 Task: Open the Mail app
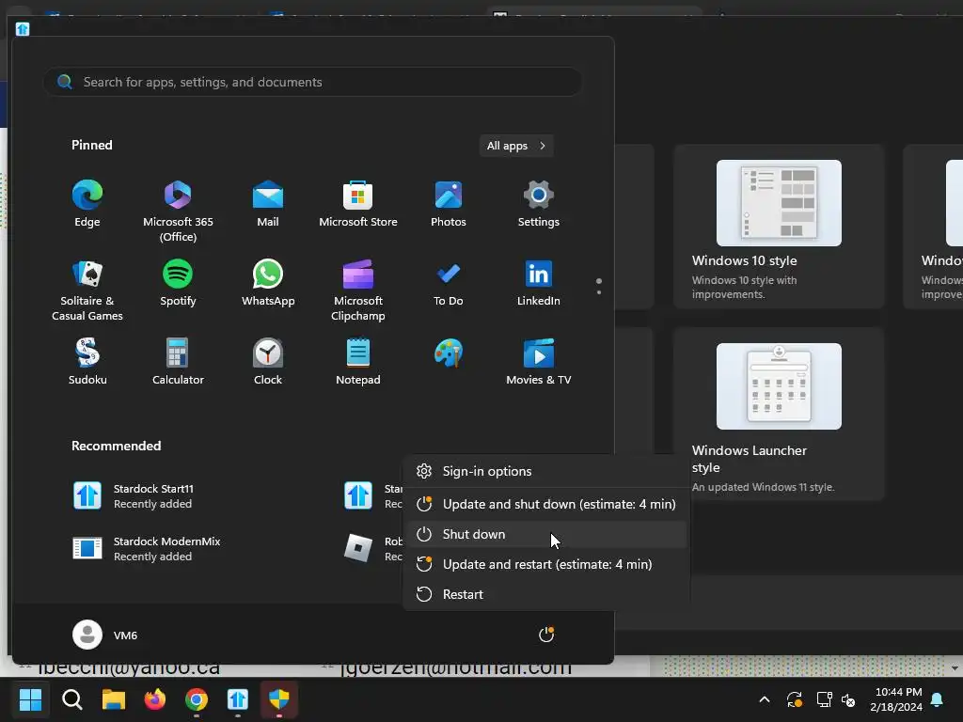(x=268, y=204)
